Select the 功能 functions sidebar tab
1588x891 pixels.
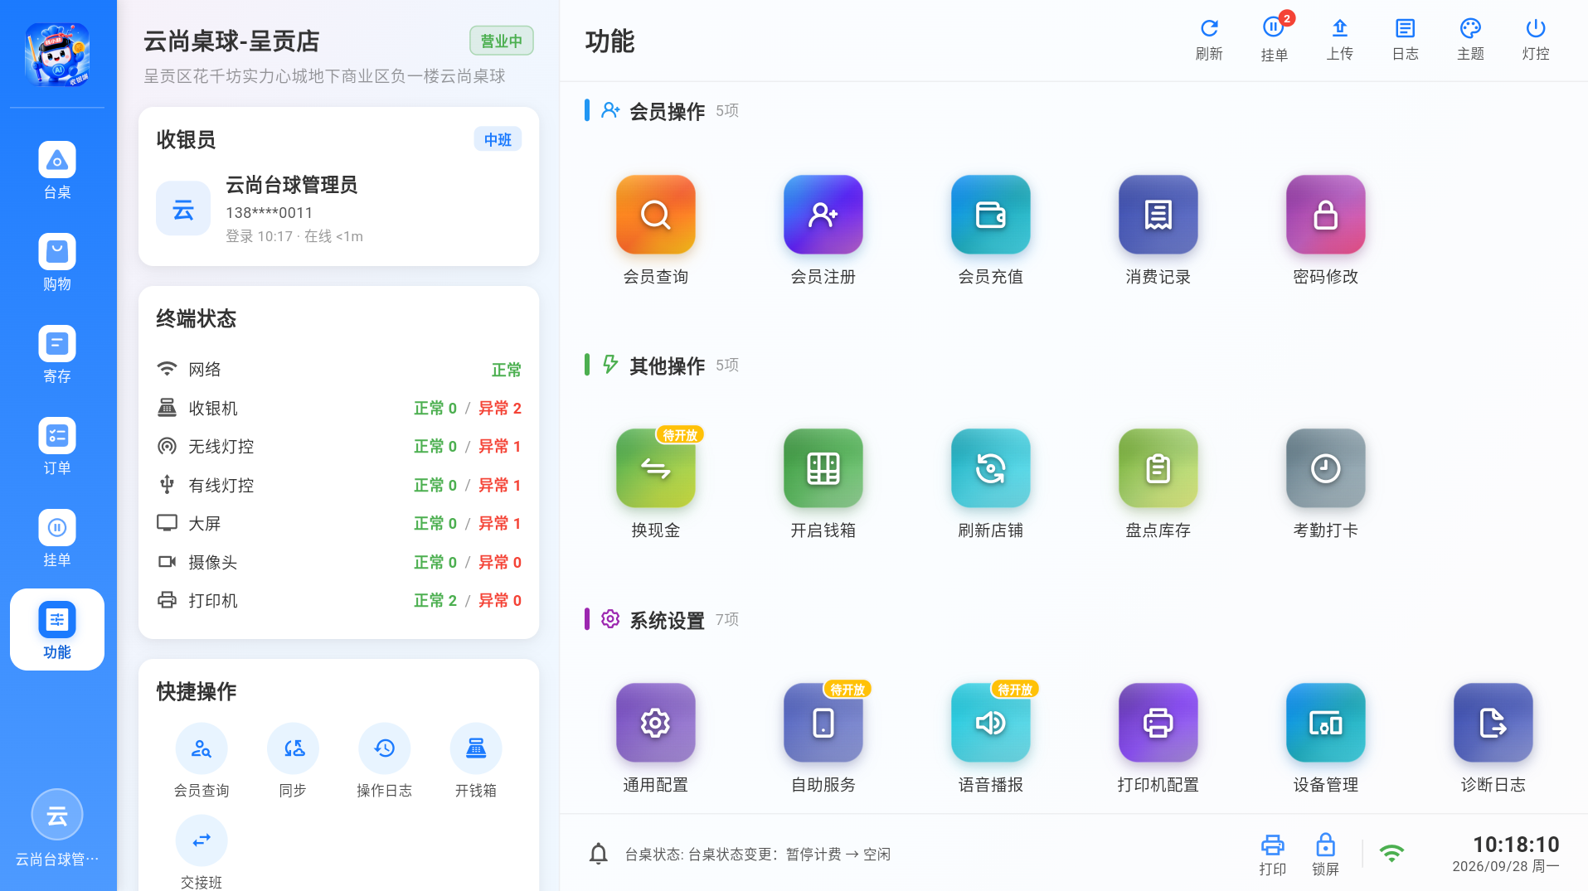pos(57,630)
